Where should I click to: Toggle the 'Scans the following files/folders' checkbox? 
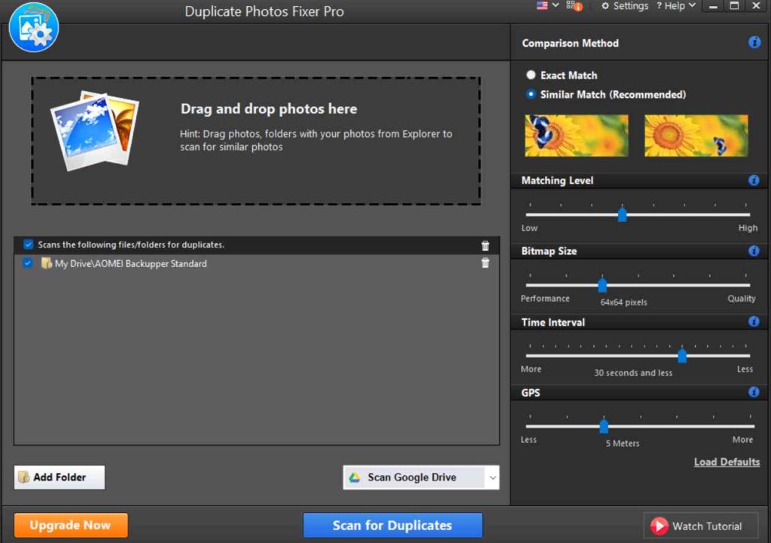(28, 244)
